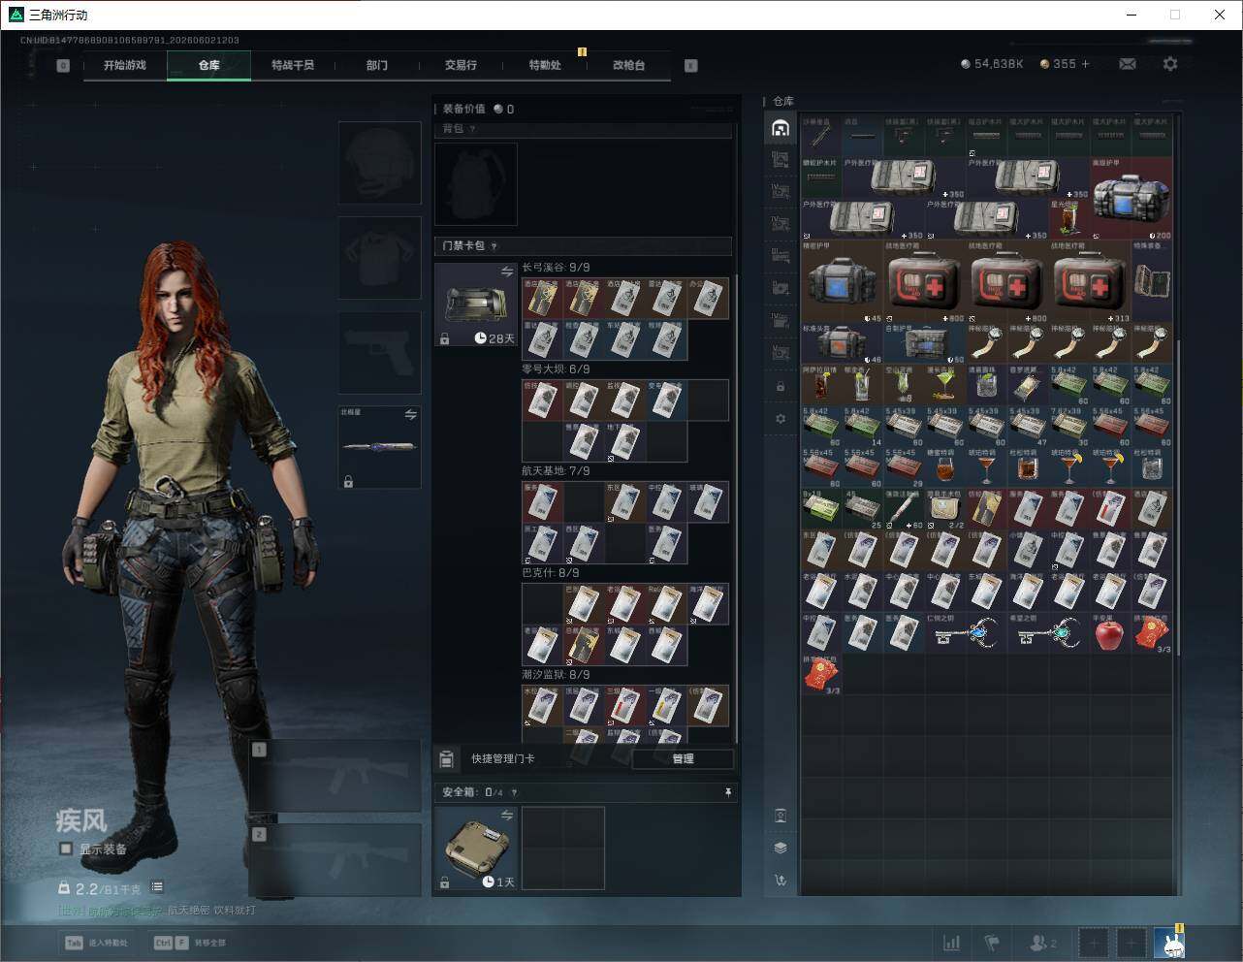Open the mail envelope icon

click(x=1128, y=64)
